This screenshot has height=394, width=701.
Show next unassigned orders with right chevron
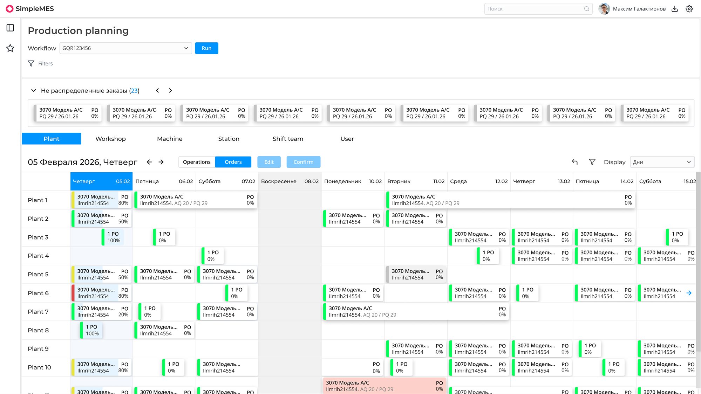pyautogui.click(x=170, y=90)
